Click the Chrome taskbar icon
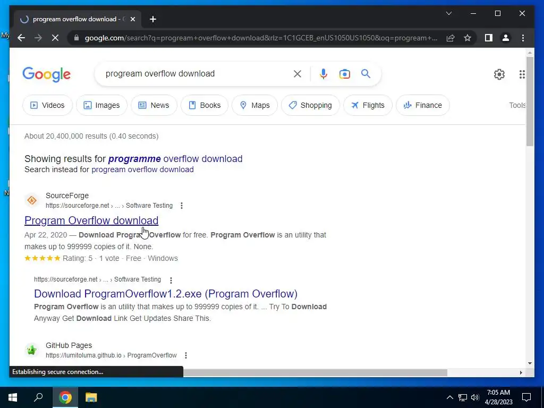Viewport: 544px width, 408px height. [65, 397]
